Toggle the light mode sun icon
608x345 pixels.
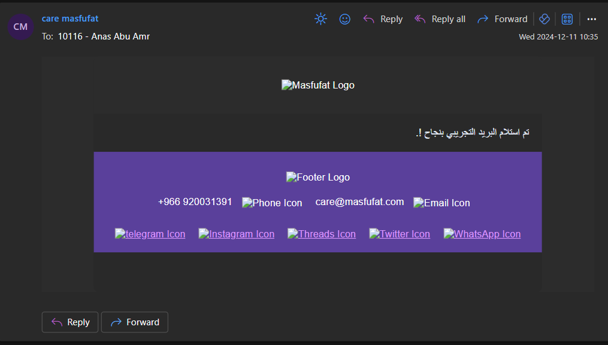click(x=320, y=19)
